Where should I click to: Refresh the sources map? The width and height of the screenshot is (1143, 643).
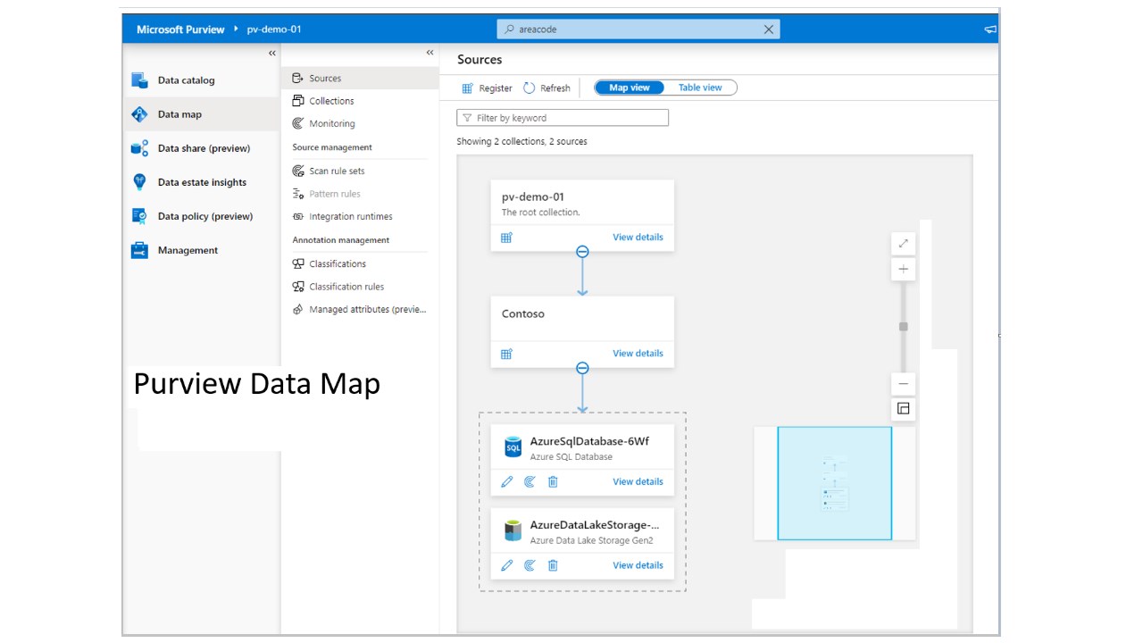click(x=546, y=88)
